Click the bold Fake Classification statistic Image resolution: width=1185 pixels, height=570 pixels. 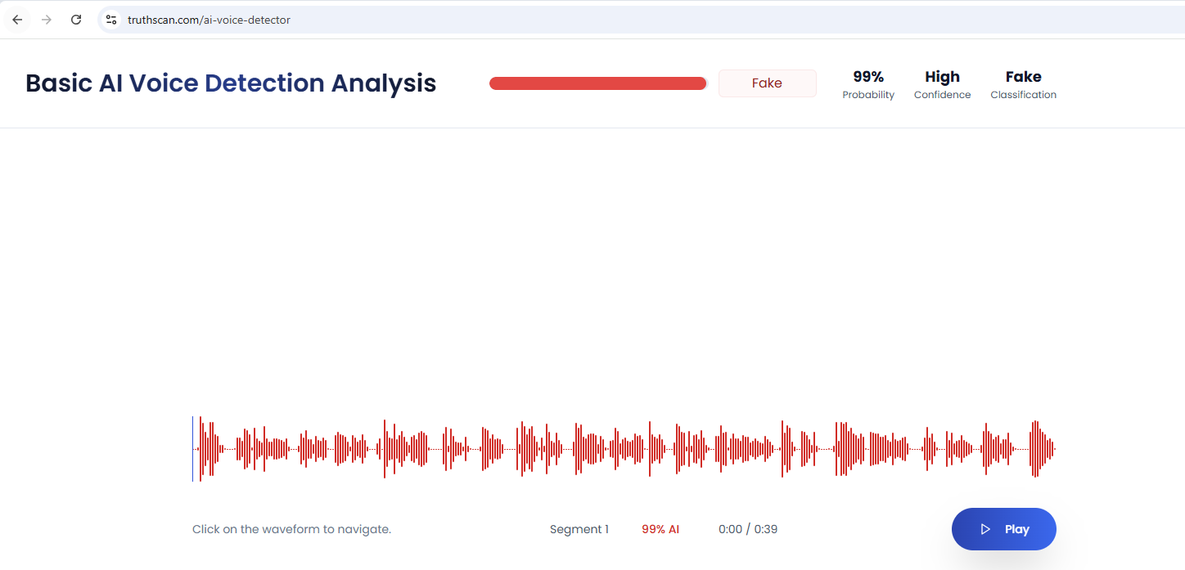1023,77
